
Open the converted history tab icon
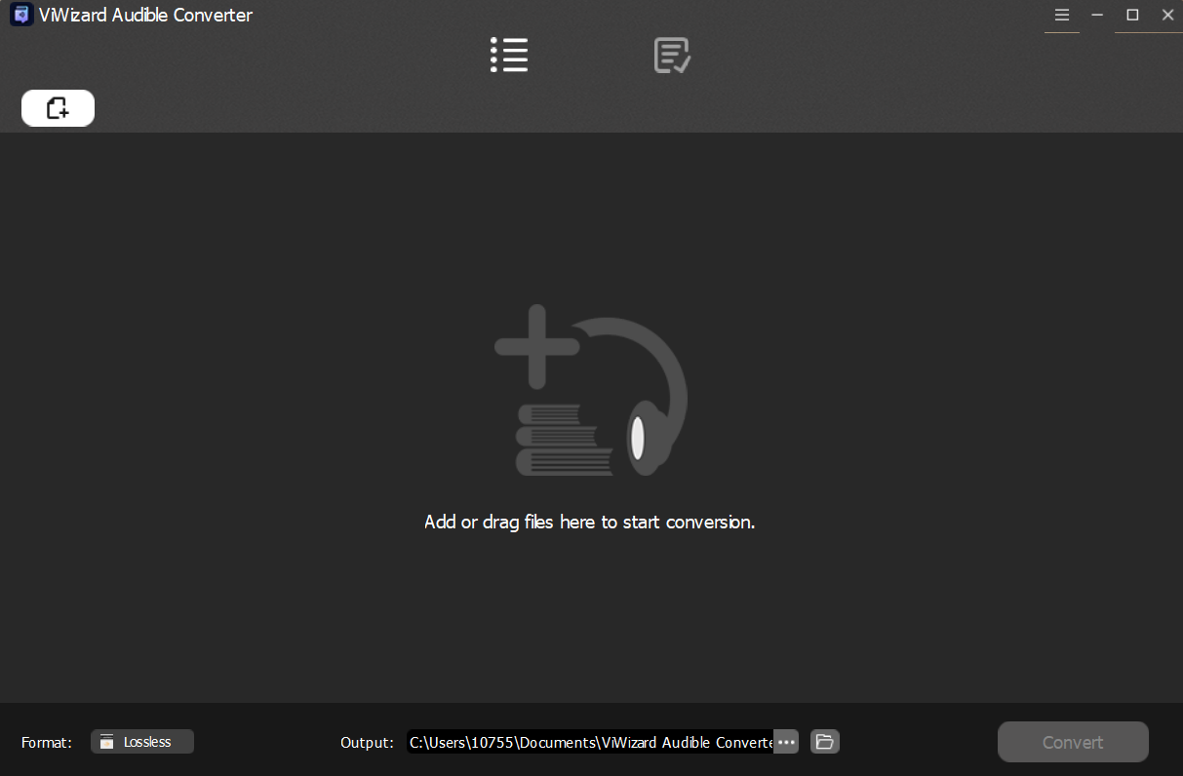[x=672, y=56]
